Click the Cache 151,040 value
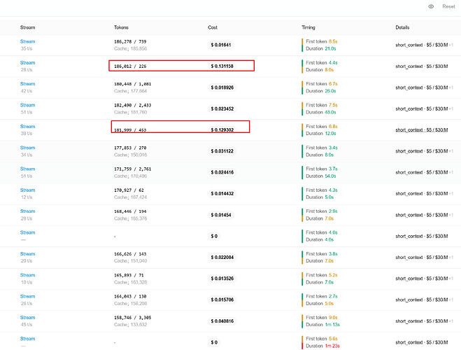The width and height of the screenshot is (461, 350). pos(131,261)
